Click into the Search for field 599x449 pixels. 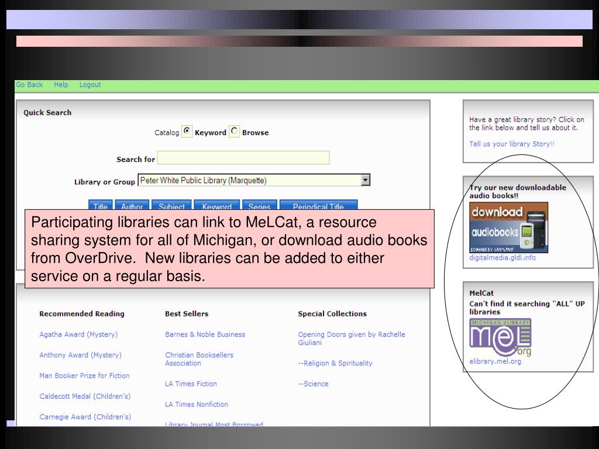tap(243, 158)
